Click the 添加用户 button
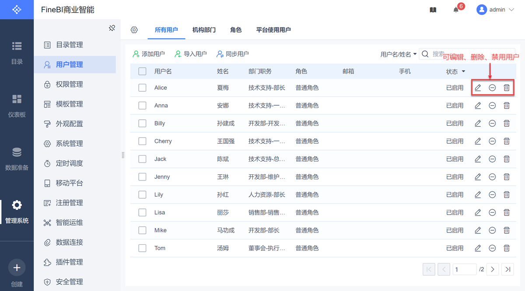525x291 pixels. pos(149,54)
